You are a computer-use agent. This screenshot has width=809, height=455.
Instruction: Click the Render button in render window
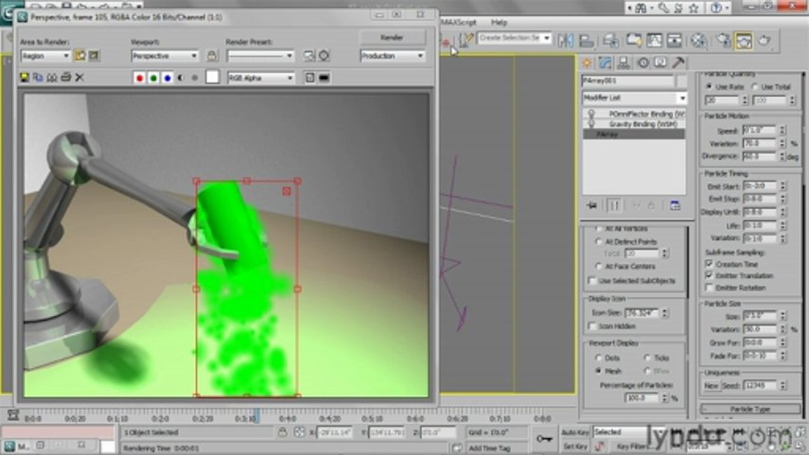tap(392, 37)
